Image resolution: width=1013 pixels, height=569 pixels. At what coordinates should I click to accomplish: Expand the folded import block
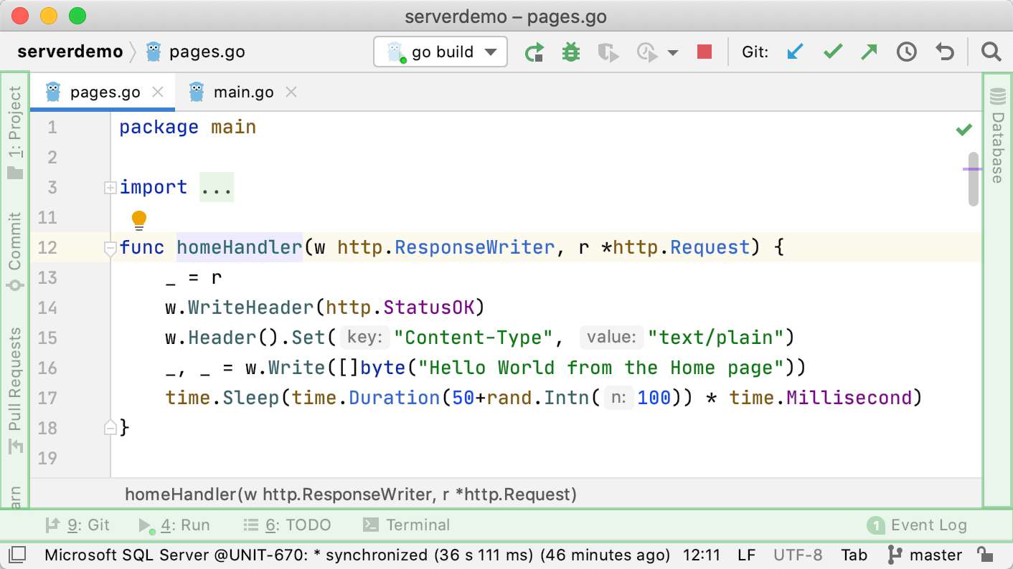110,188
